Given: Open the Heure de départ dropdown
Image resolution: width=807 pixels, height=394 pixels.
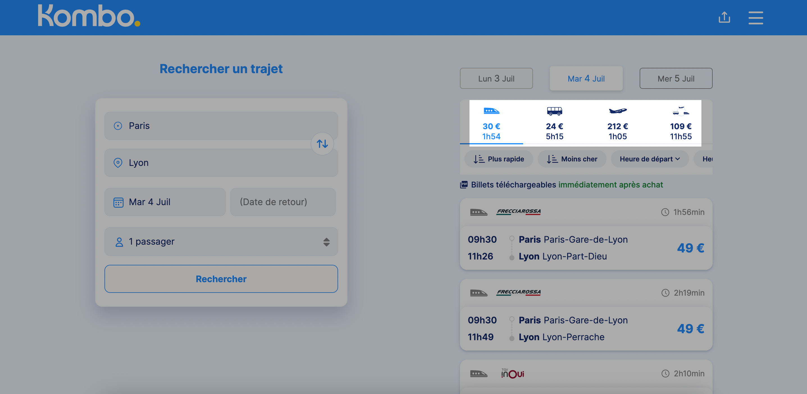Looking at the screenshot, I should pyautogui.click(x=649, y=159).
